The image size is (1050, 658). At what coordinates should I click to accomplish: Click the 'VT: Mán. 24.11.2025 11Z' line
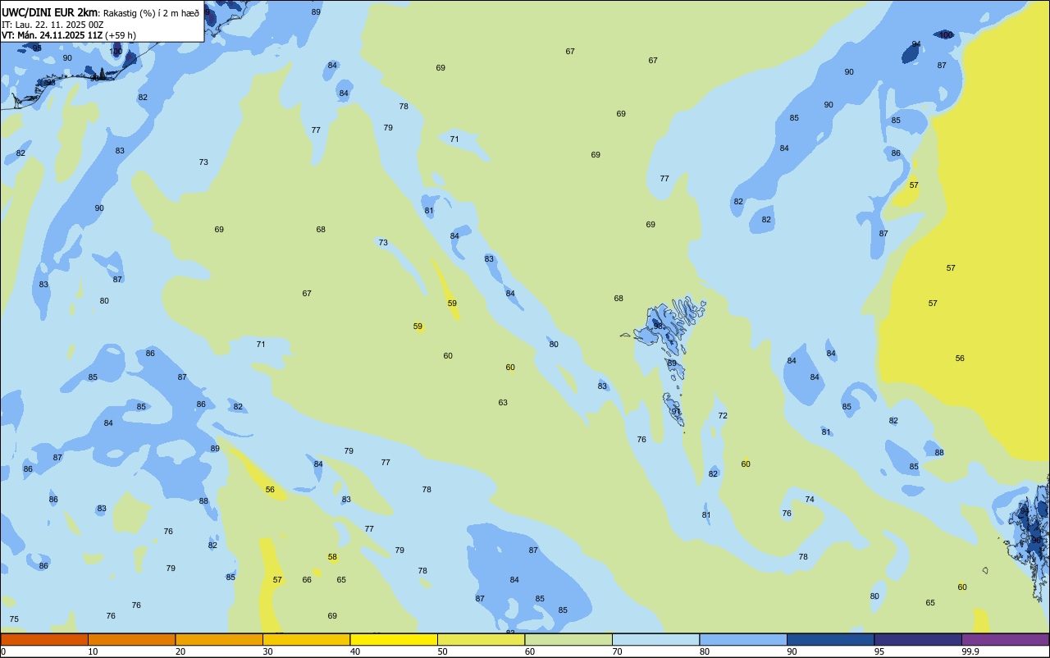coord(52,35)
